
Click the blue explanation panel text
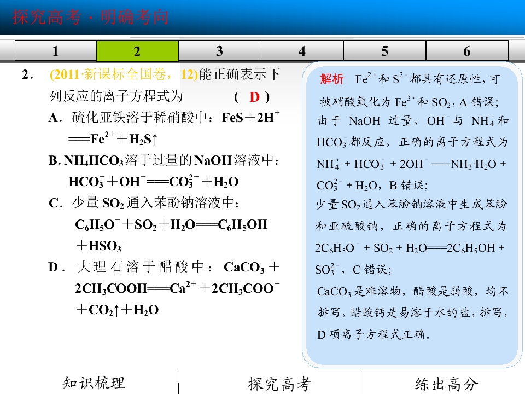click(412, 206)
